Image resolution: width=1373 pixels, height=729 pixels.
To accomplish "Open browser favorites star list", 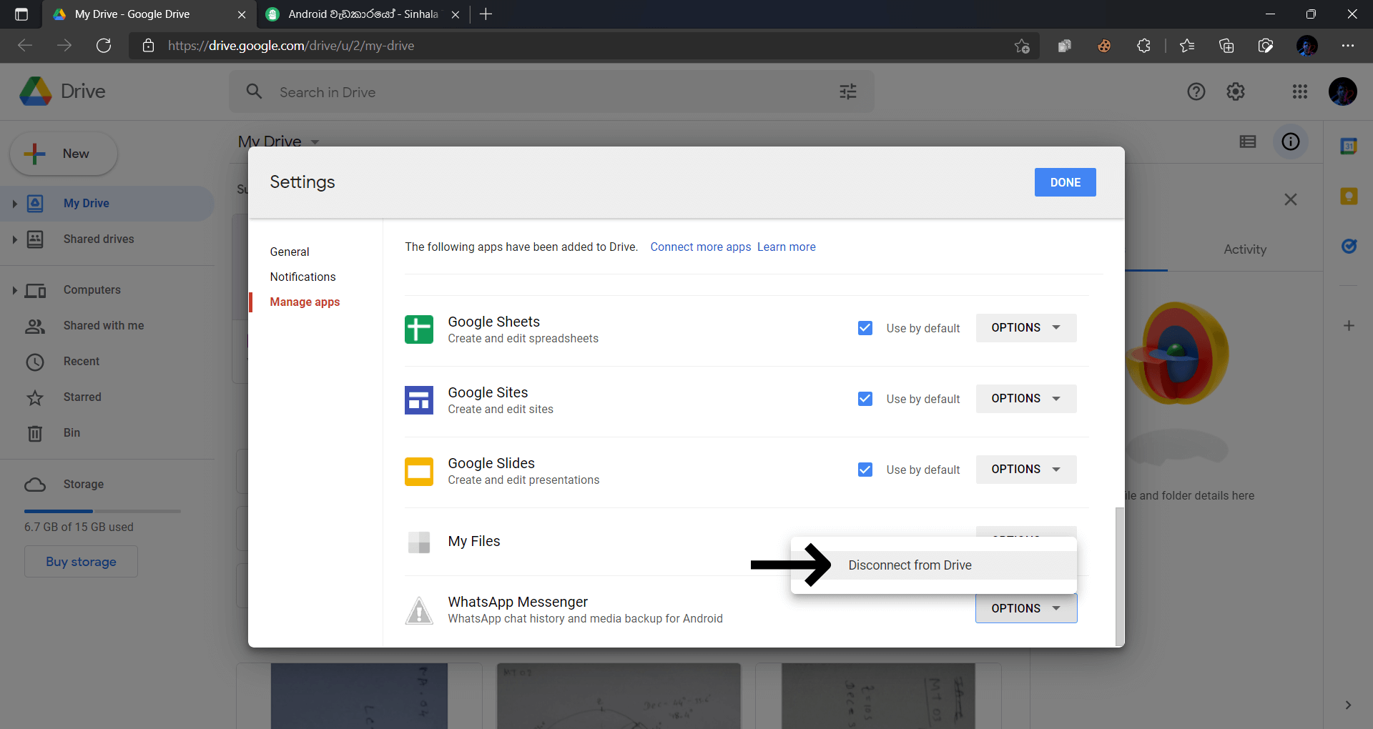I will coord(1187,46).
